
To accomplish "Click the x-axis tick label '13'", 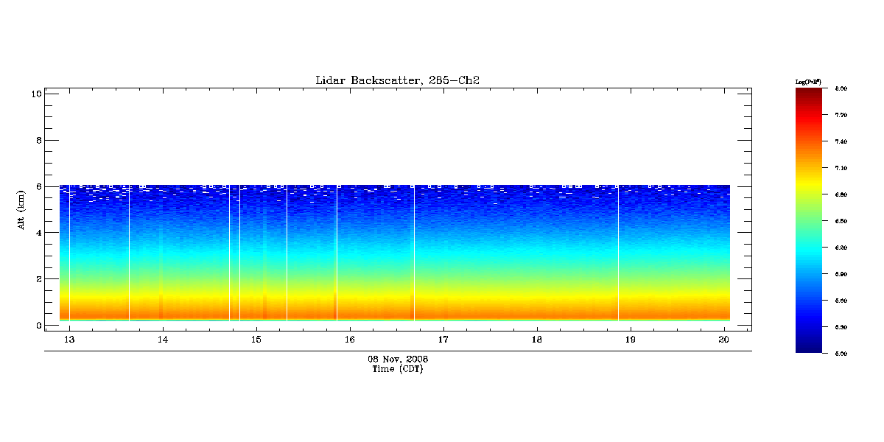I will [x=69, y=340].
